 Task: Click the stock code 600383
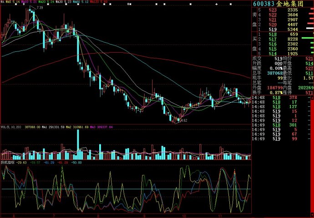pos(264,4)
